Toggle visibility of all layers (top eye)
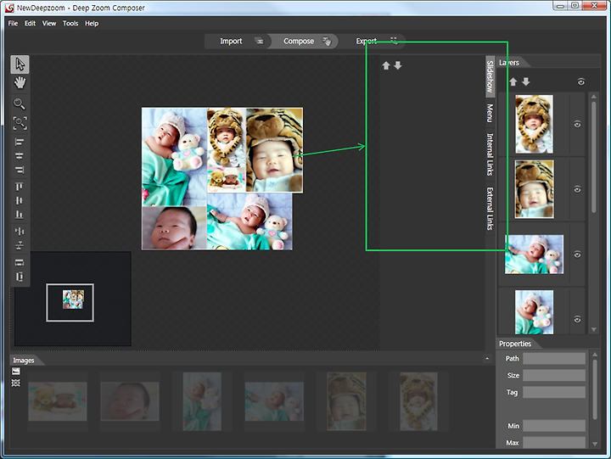This screenshot has width=611, height=459. 580,81
